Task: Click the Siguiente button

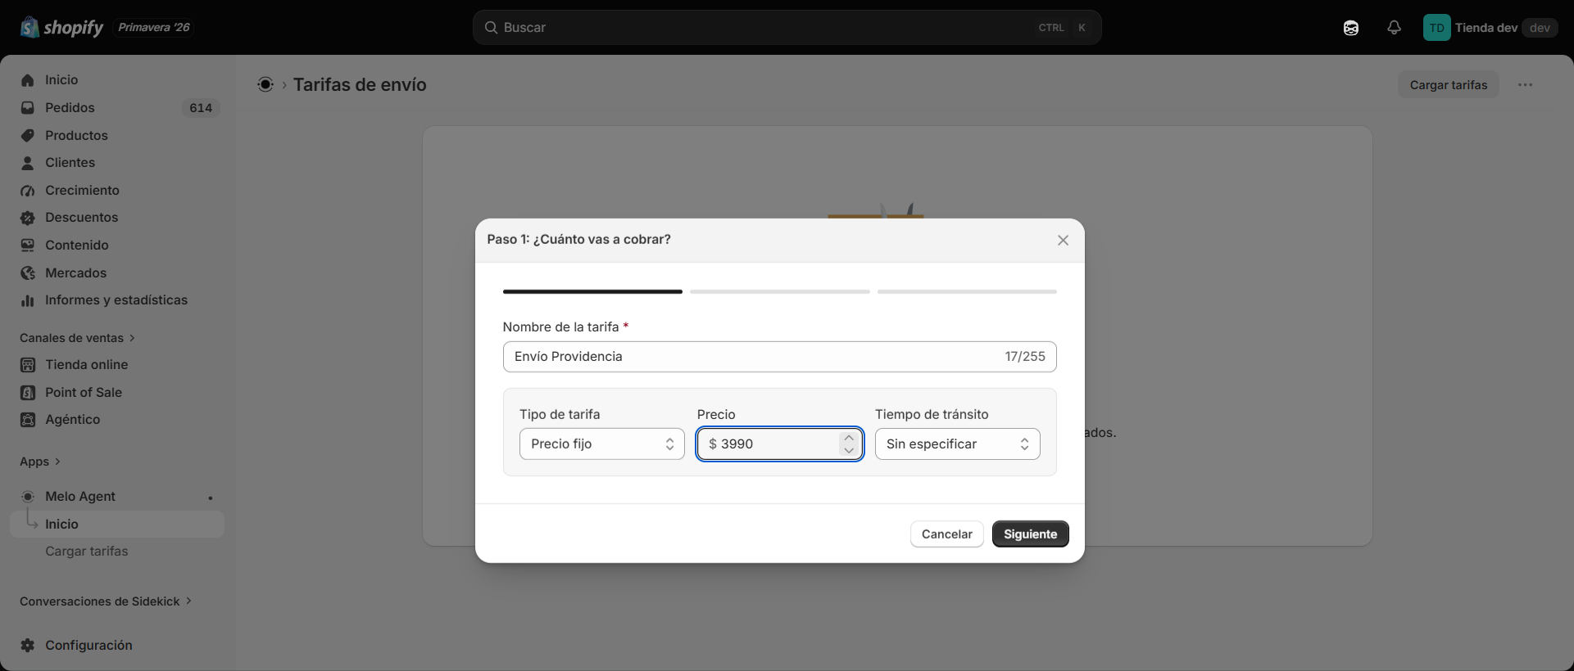Action: click(1030, 534)
